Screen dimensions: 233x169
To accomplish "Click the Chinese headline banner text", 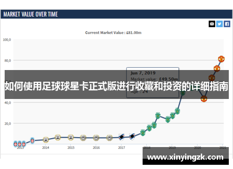I will tap(116, 86).
